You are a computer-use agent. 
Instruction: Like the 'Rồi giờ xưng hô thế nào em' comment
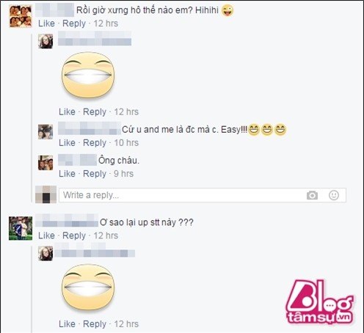[46, 23]
